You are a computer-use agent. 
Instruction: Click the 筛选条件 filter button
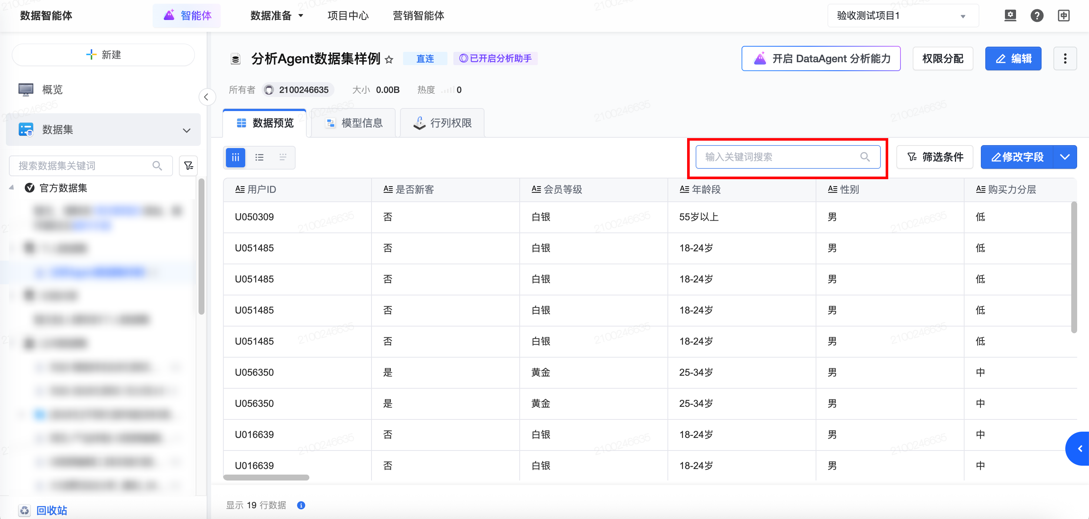pyautogui.click(x=935, y=157)
